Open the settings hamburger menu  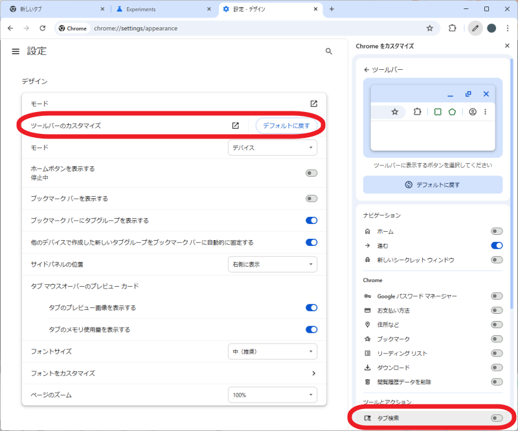click(x=16, y=51)
